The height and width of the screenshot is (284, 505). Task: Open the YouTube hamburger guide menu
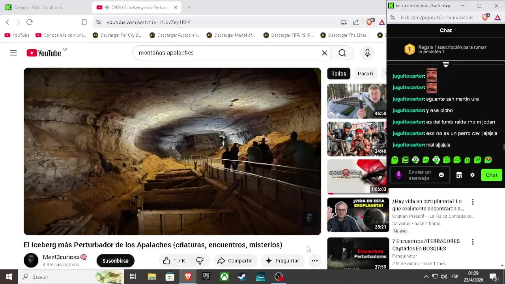(13, 53)
